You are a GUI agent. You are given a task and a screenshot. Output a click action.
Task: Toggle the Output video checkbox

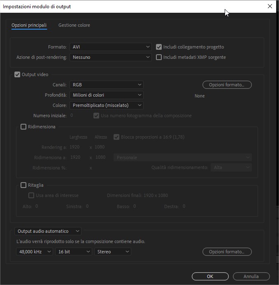coord(17,75)
